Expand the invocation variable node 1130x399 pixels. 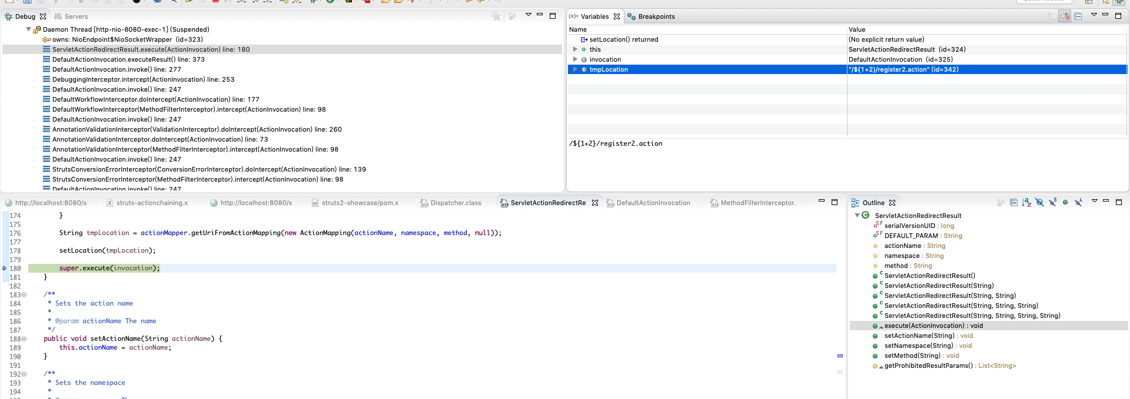click(x=575, y=59)
